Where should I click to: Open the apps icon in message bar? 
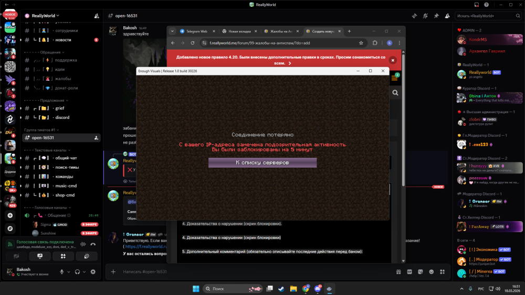[442, 271]
